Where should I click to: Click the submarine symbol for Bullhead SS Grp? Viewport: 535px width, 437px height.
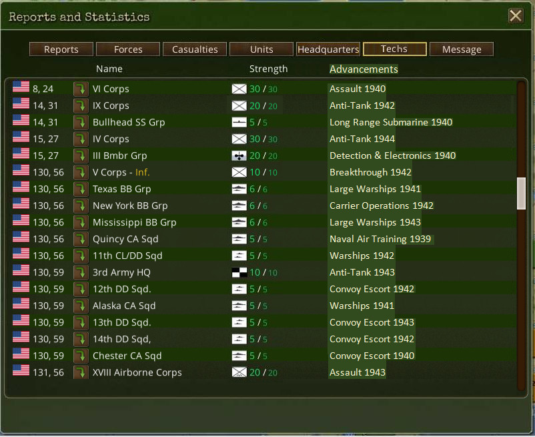[239, 123]
